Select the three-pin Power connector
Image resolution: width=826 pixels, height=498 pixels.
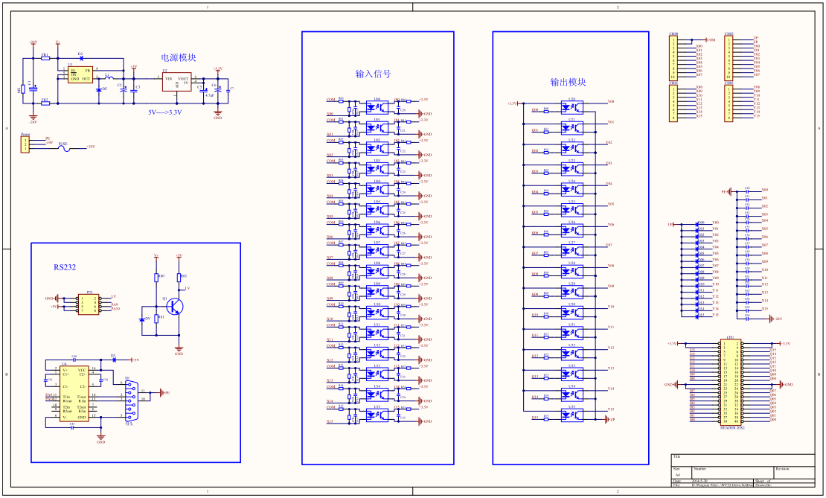click(25, 145)
